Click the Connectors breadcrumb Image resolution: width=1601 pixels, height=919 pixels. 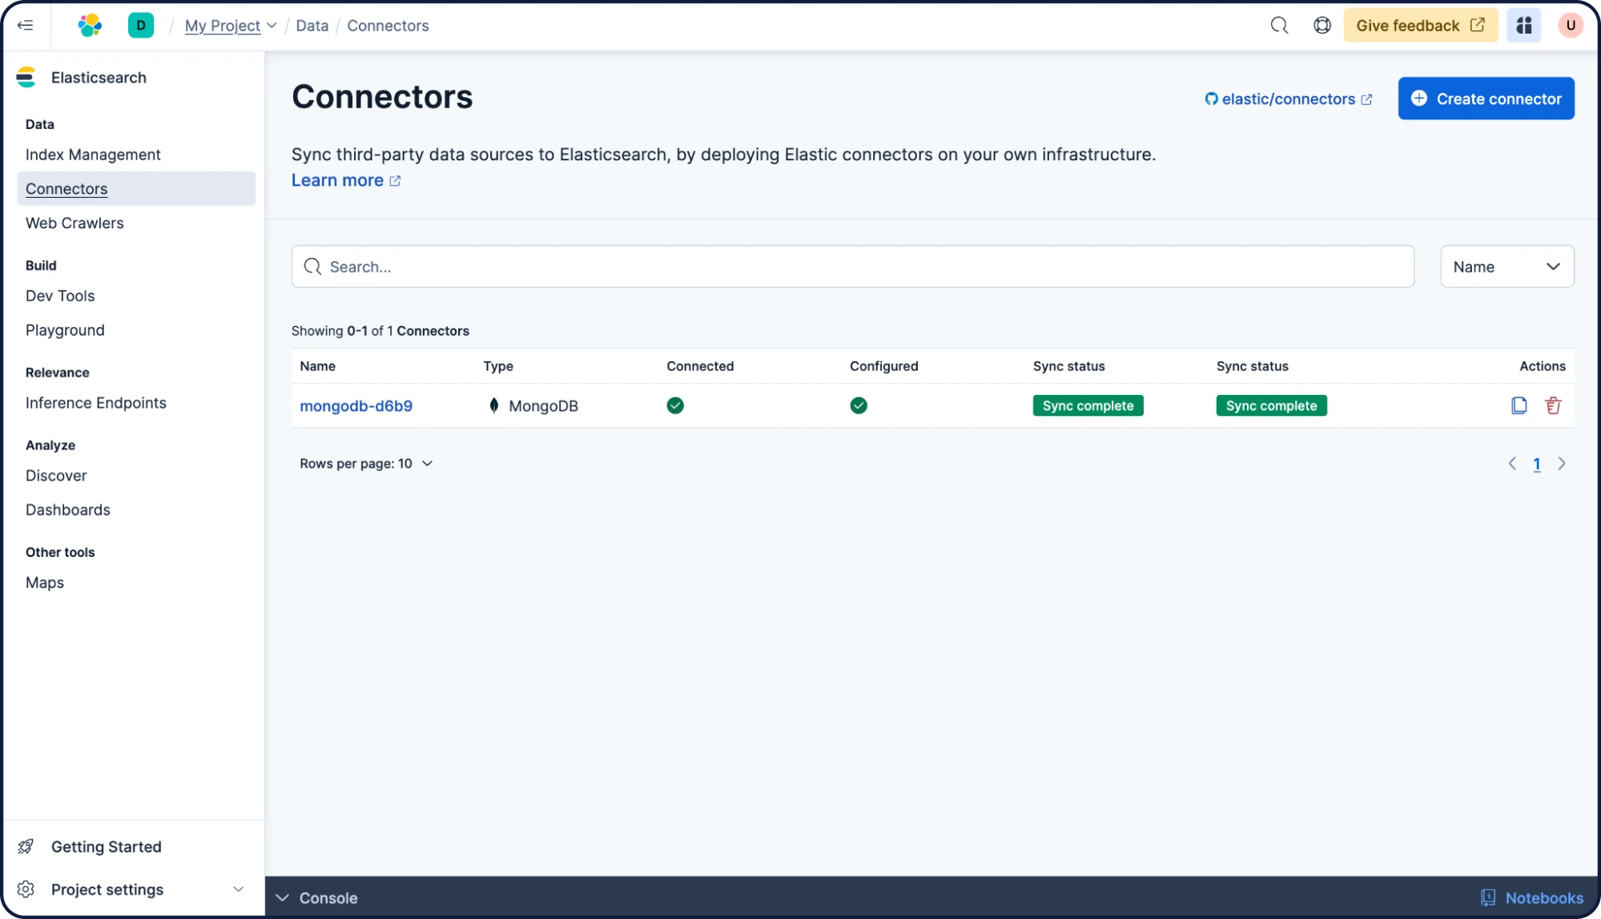pyautogui.click(x=388, y=26)
